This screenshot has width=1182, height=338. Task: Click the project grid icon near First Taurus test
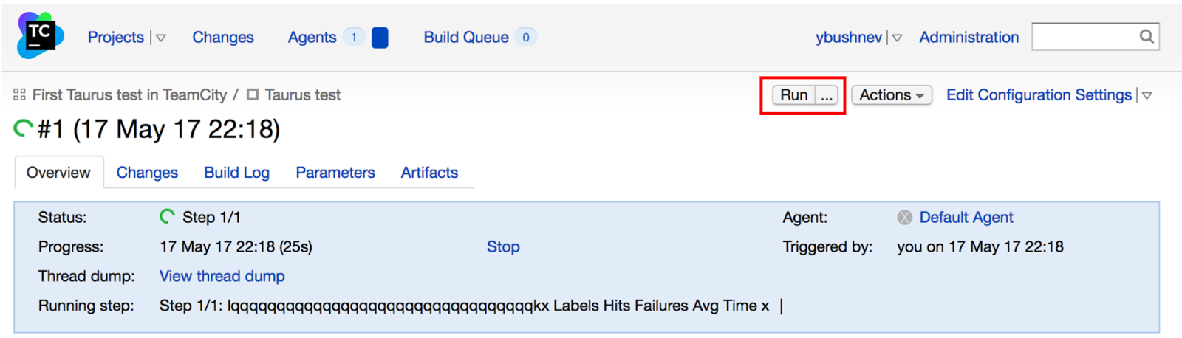(x=19, y=94)
